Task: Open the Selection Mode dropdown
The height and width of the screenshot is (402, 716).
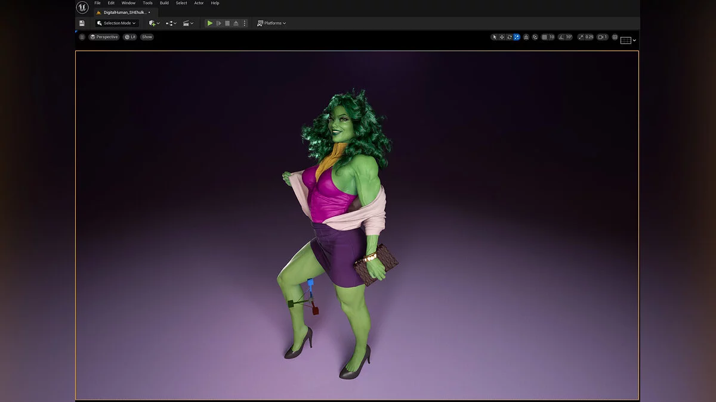Action: tap(117, 23)
